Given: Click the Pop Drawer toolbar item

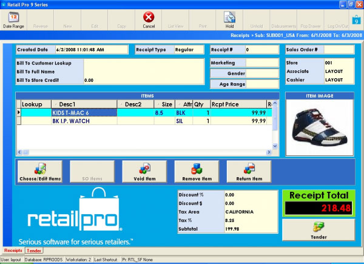Looking at the screenshot, I should 311,20.
